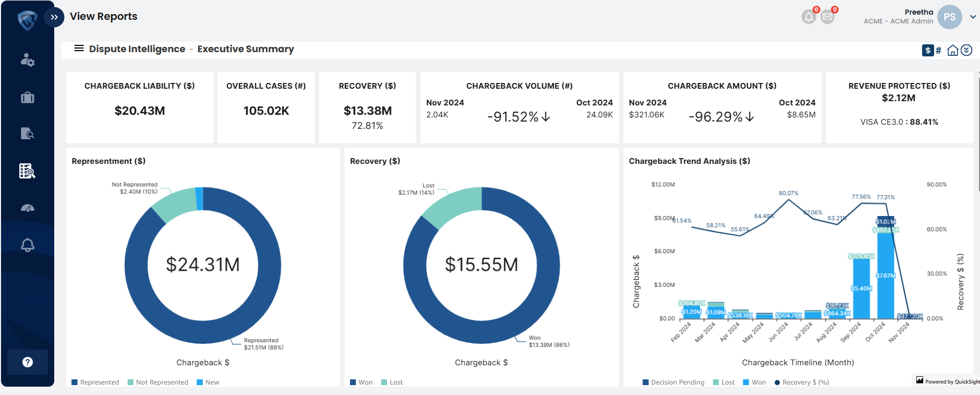
Task: Click the Overall Cases 105.02K value
Action: [x=266, y=111]
